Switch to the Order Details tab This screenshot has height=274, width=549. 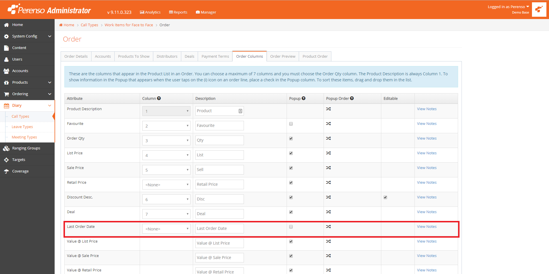tap(76, 57)
